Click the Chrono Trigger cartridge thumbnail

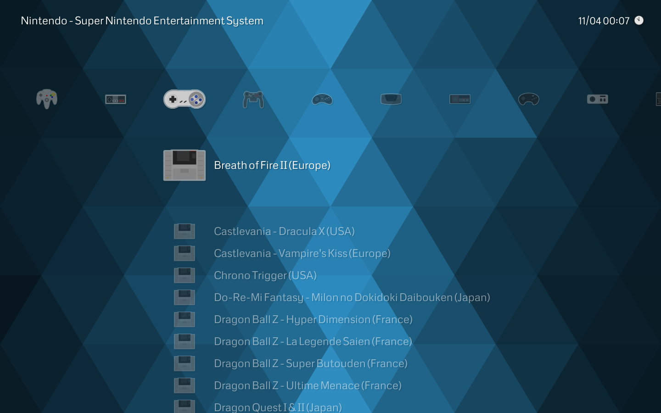pyautogui.click(x=184, y=275)
